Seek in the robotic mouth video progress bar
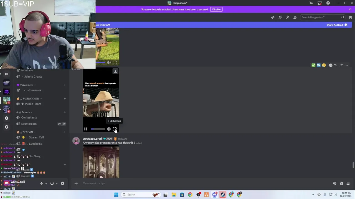Screen dimensions: 355x199 point(98,129)
